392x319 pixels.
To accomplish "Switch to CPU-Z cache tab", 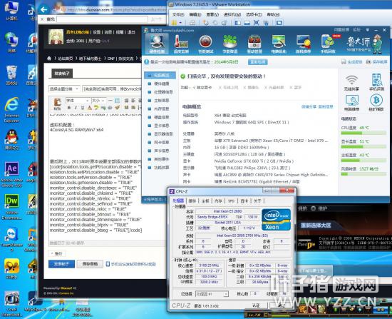I will 192,201.
